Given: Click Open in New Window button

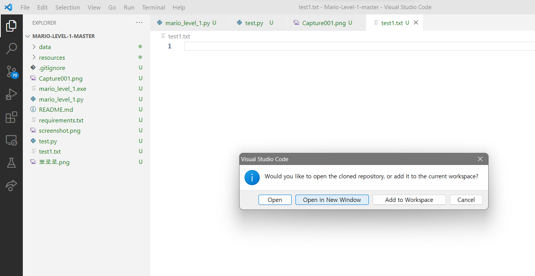Looking at the screenshot, I should click(332, 200).
